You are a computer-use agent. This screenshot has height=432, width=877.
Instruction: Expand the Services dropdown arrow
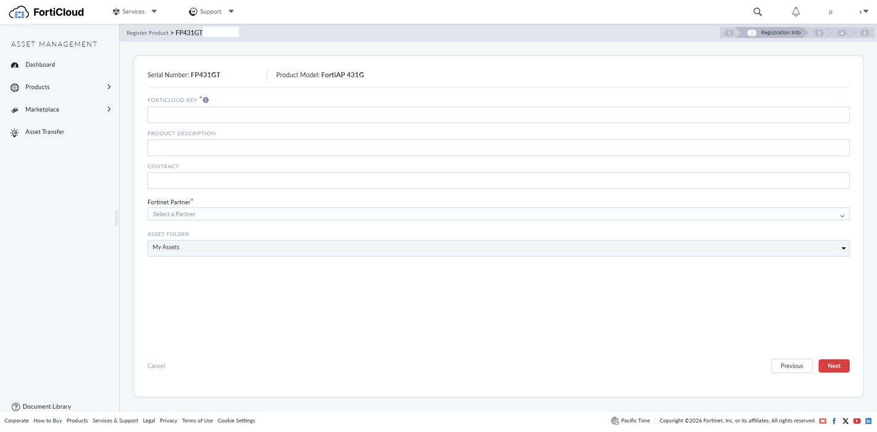coord(154,12)
